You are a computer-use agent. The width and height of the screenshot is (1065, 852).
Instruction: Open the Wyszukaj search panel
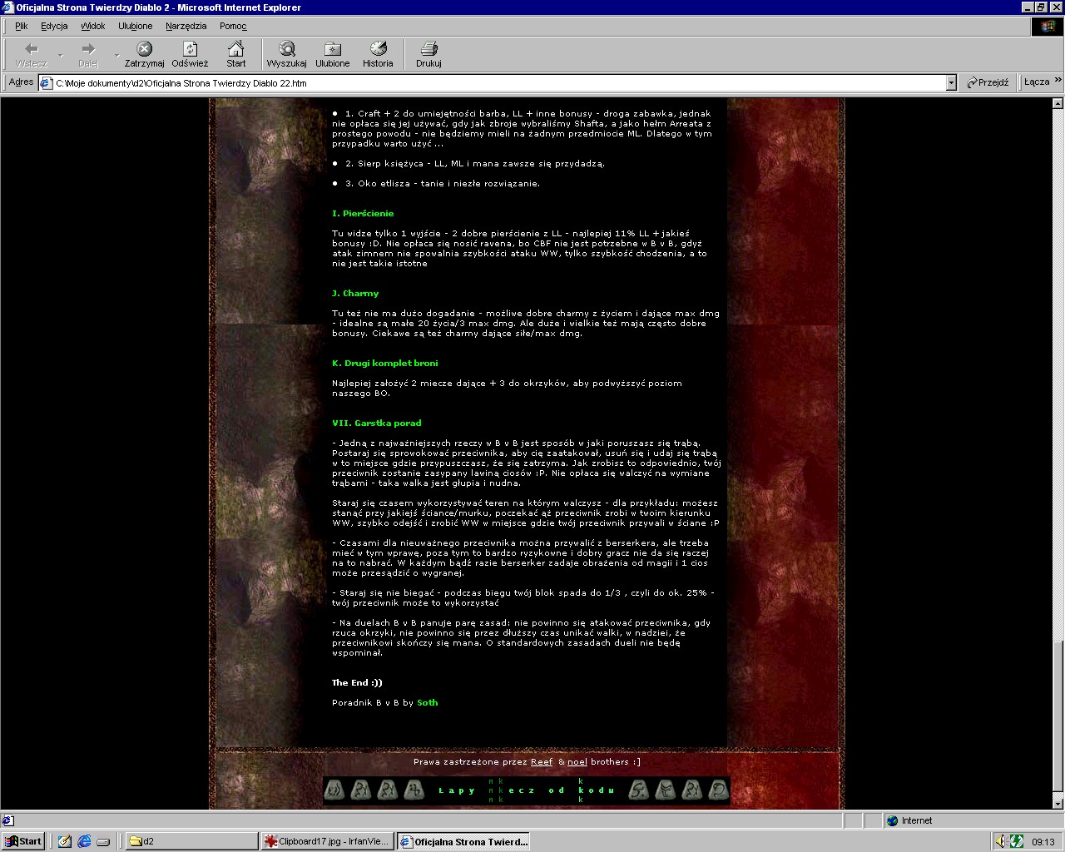click(286, 53)
